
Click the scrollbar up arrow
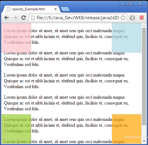coord(144,26)
